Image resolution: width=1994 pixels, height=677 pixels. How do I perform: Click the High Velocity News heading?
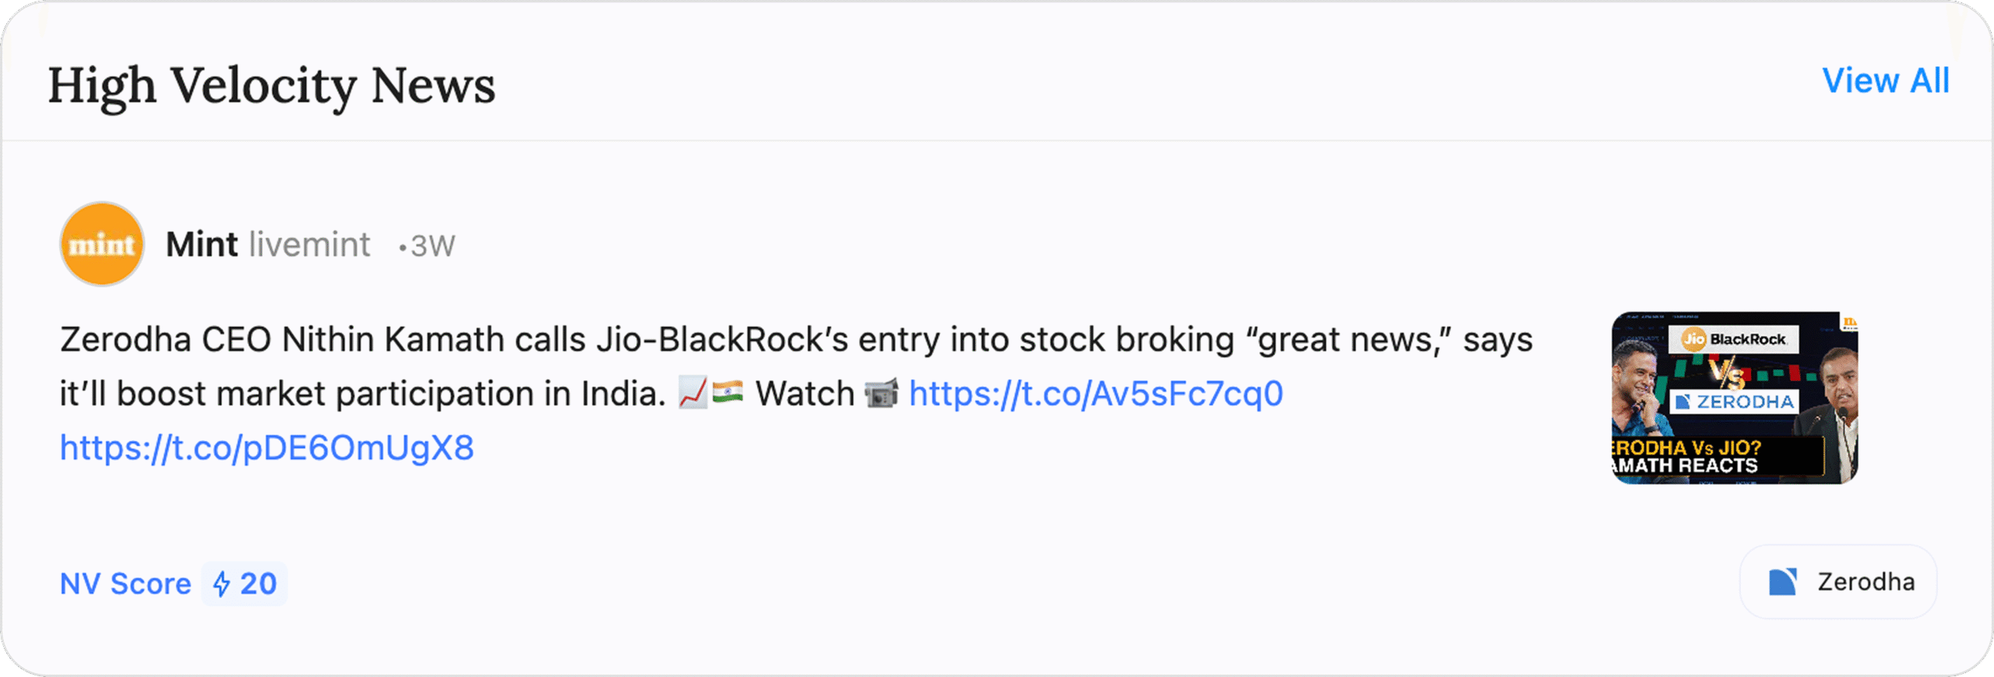tap(271, 86)
